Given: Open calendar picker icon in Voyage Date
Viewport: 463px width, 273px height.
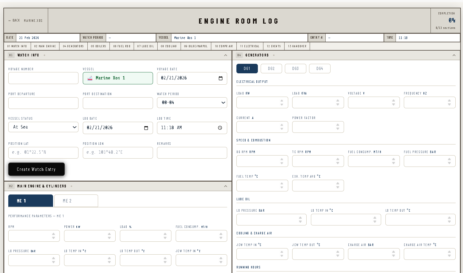Looking at the screenshot, I should pyautogui.click(x=220, y=78).
